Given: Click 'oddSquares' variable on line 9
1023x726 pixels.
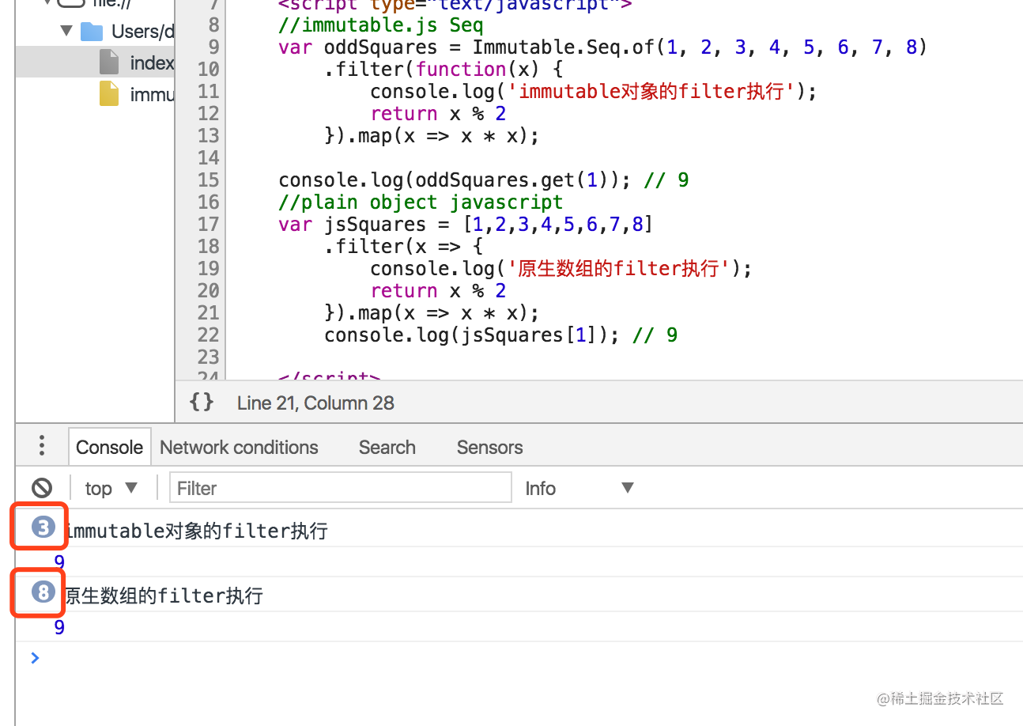Looking at the screenshot, I should click(x=381, y=47).
